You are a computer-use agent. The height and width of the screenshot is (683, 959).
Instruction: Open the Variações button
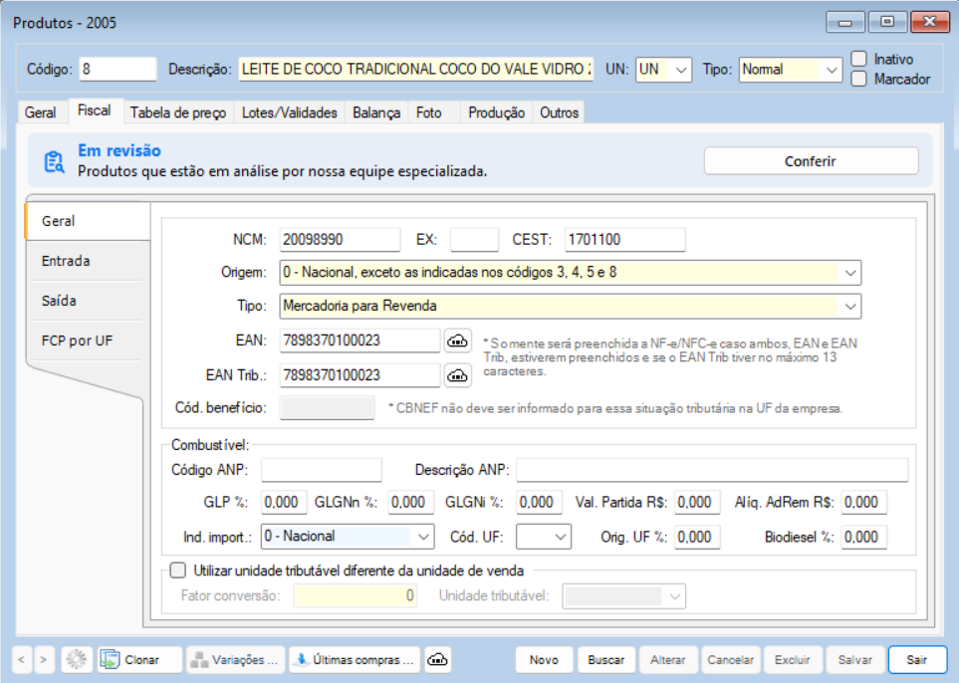[x=235, y=660]
